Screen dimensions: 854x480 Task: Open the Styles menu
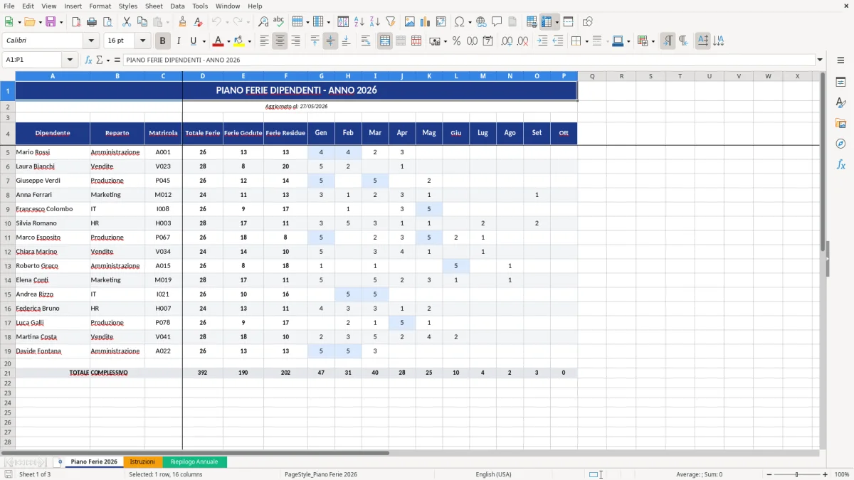(128, 6)
